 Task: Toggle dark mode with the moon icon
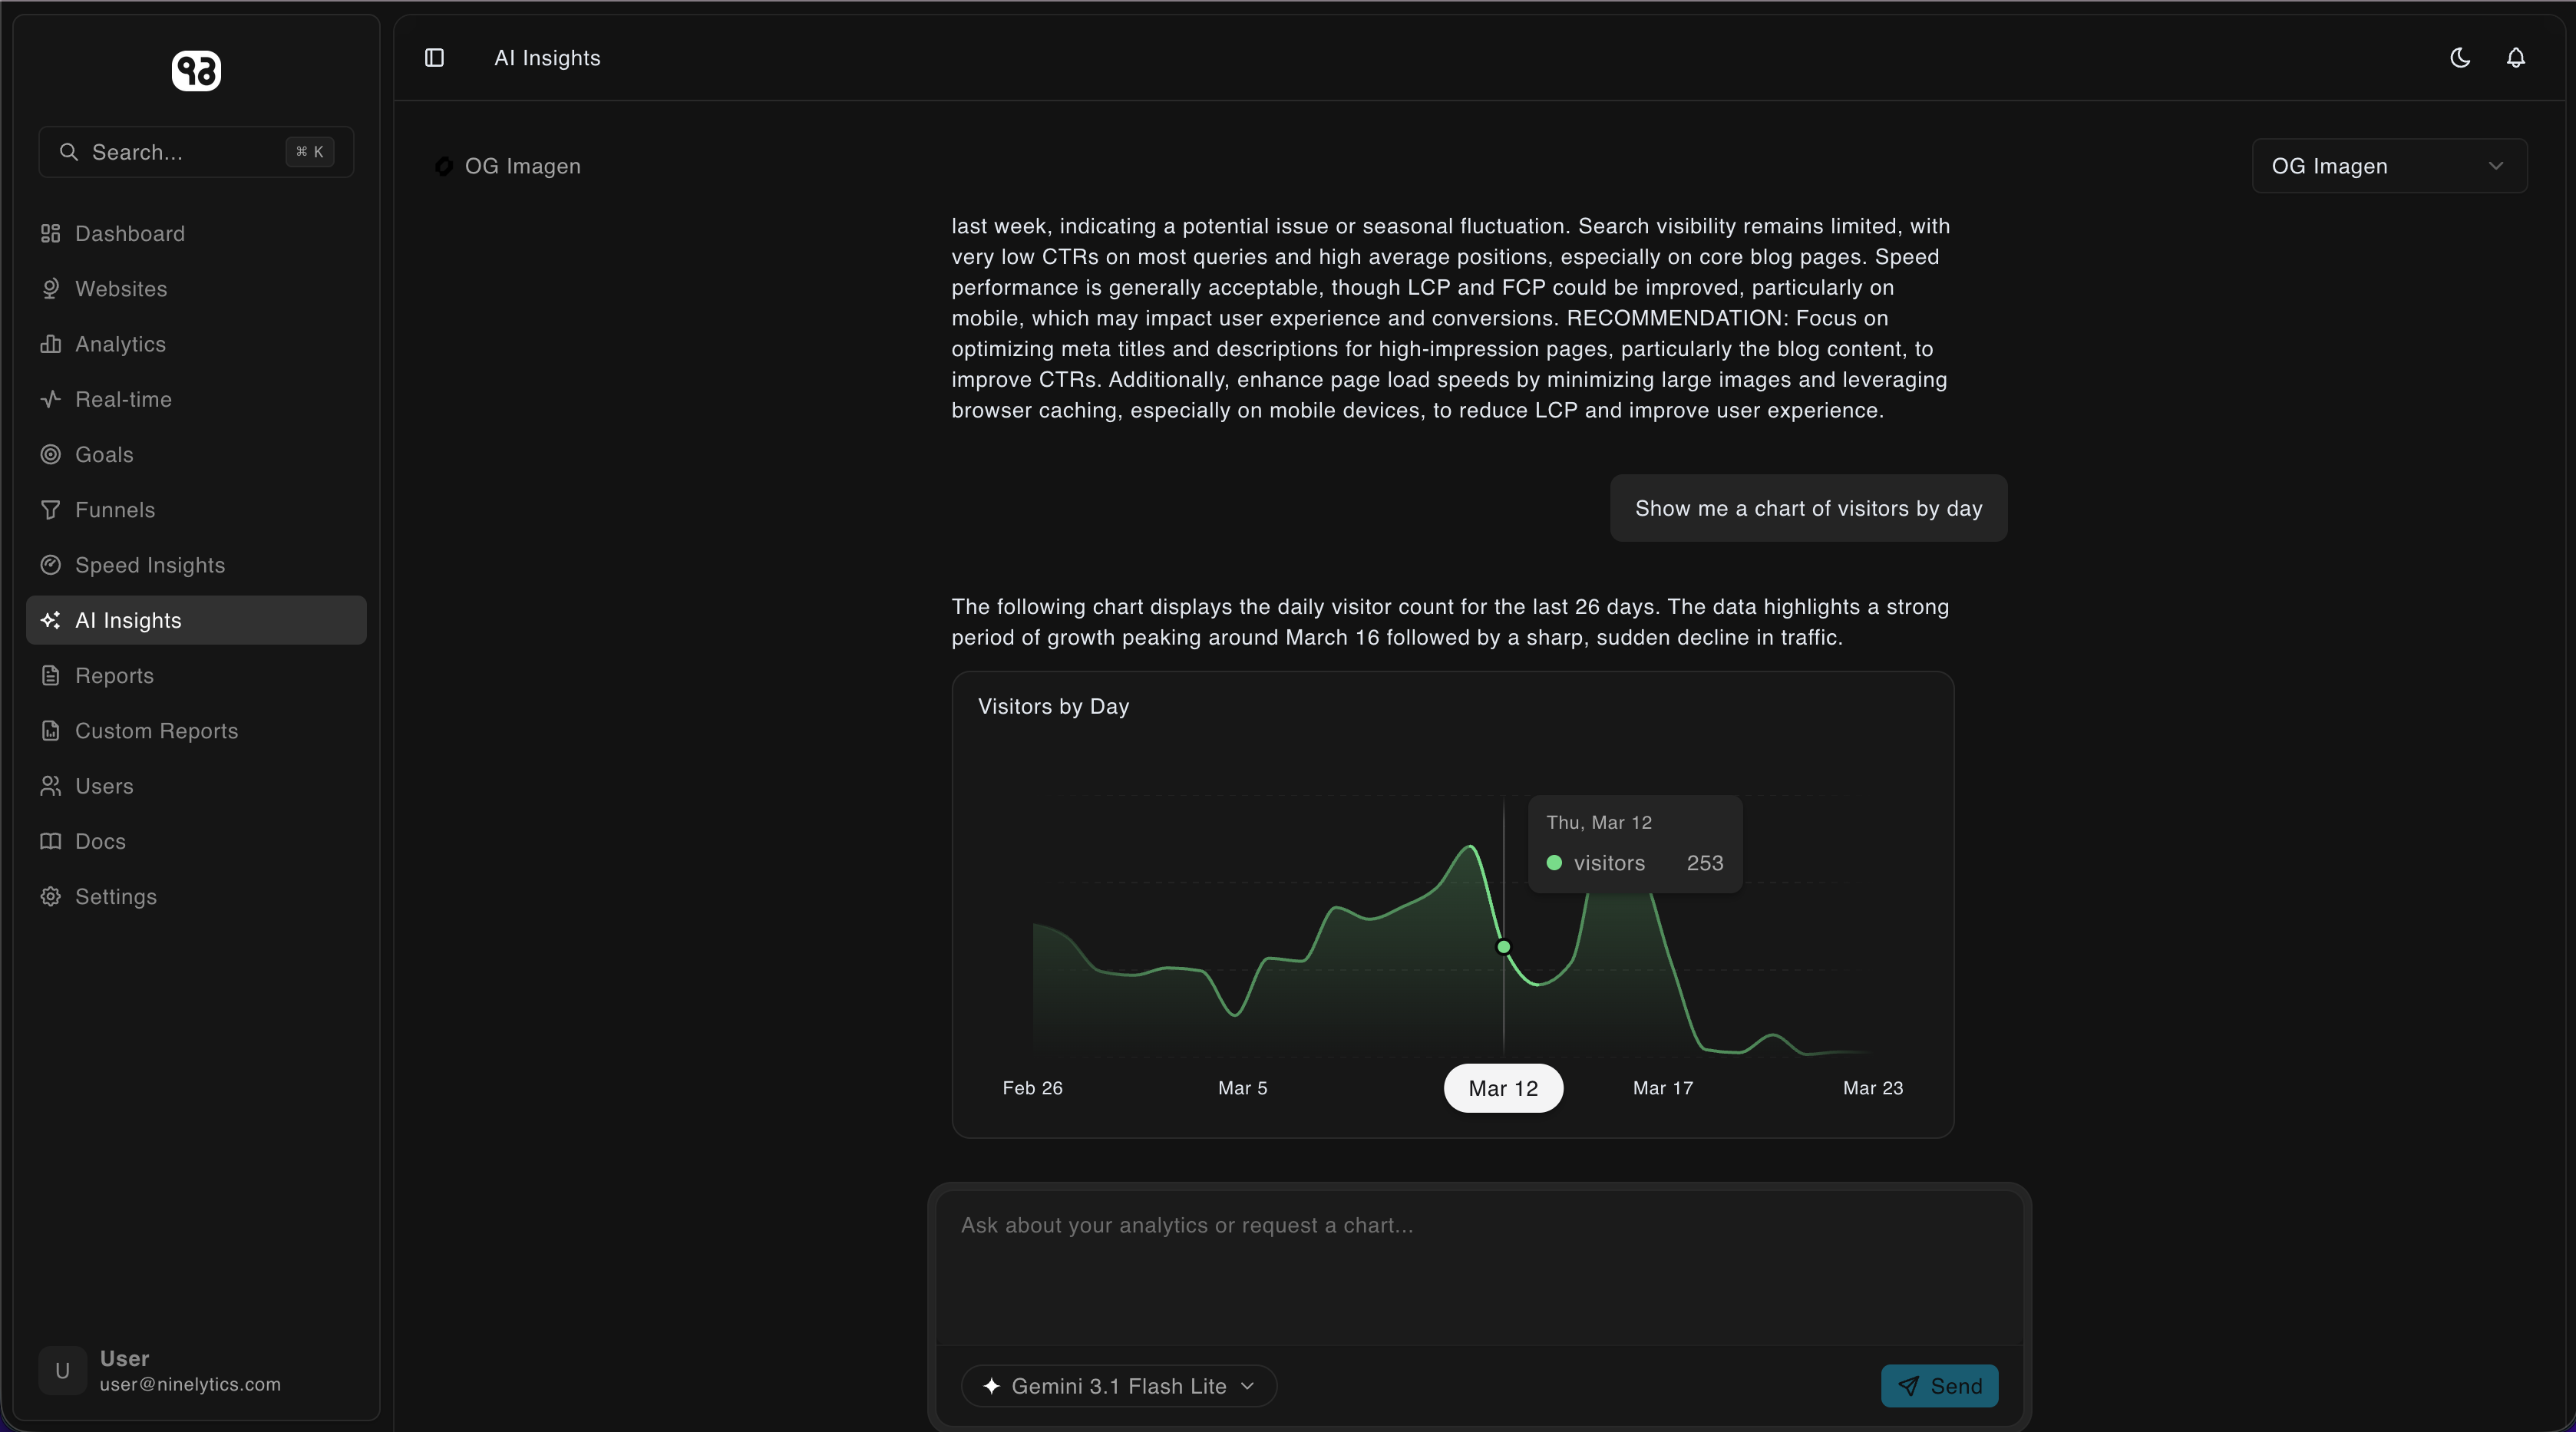(2459, 57)
